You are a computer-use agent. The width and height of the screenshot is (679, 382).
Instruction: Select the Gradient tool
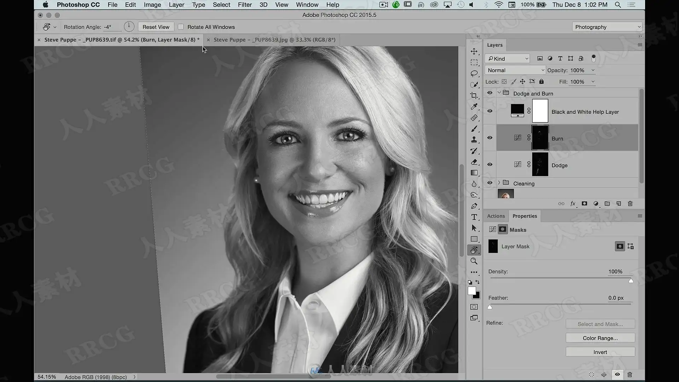tap(474, 173)
